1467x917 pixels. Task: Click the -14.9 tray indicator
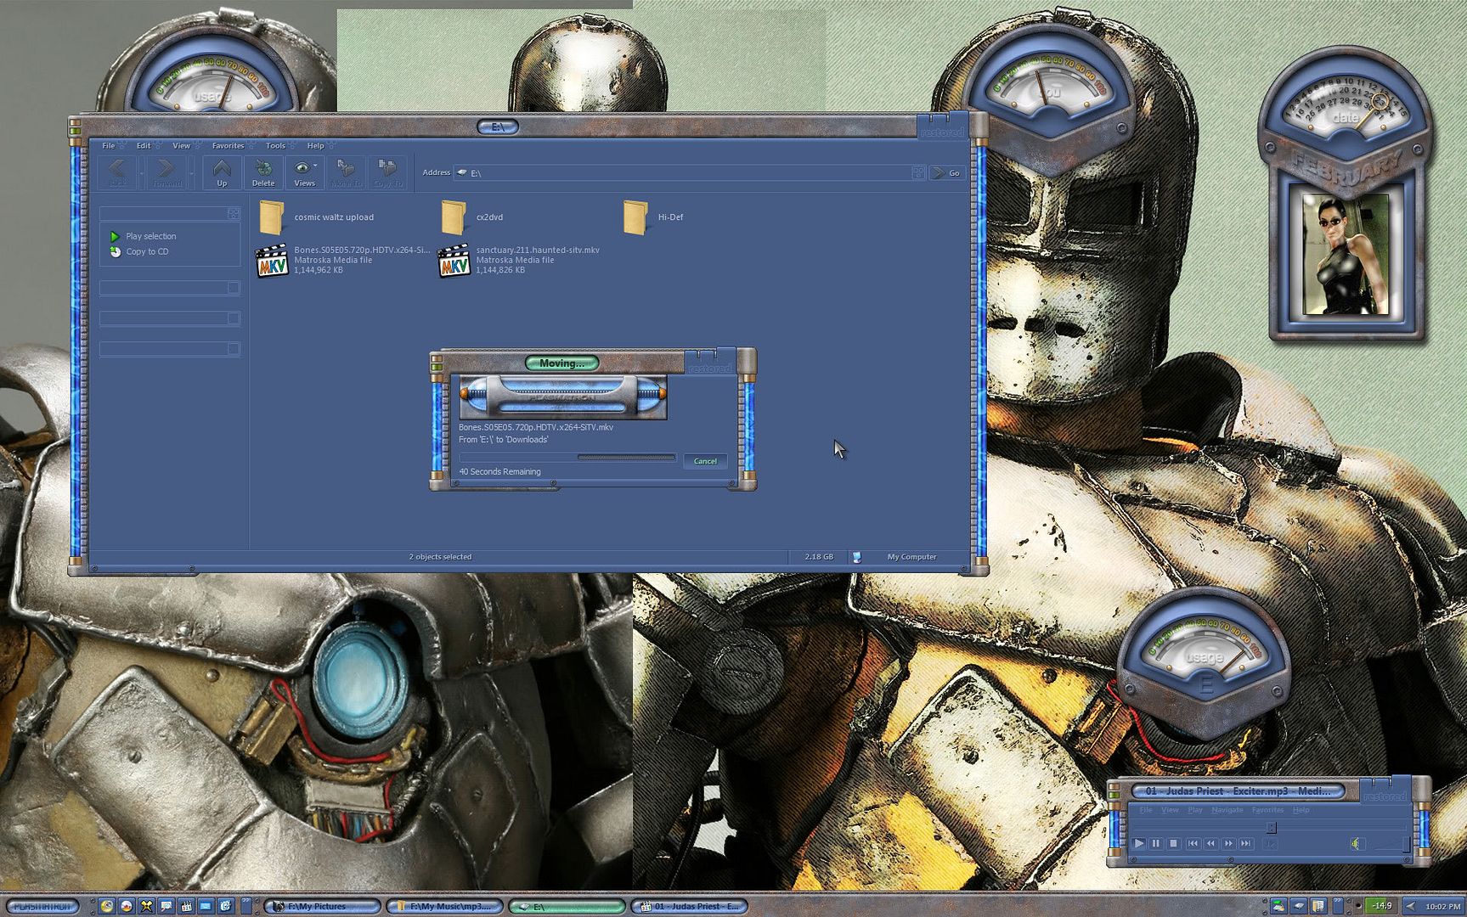[1381, 906]
